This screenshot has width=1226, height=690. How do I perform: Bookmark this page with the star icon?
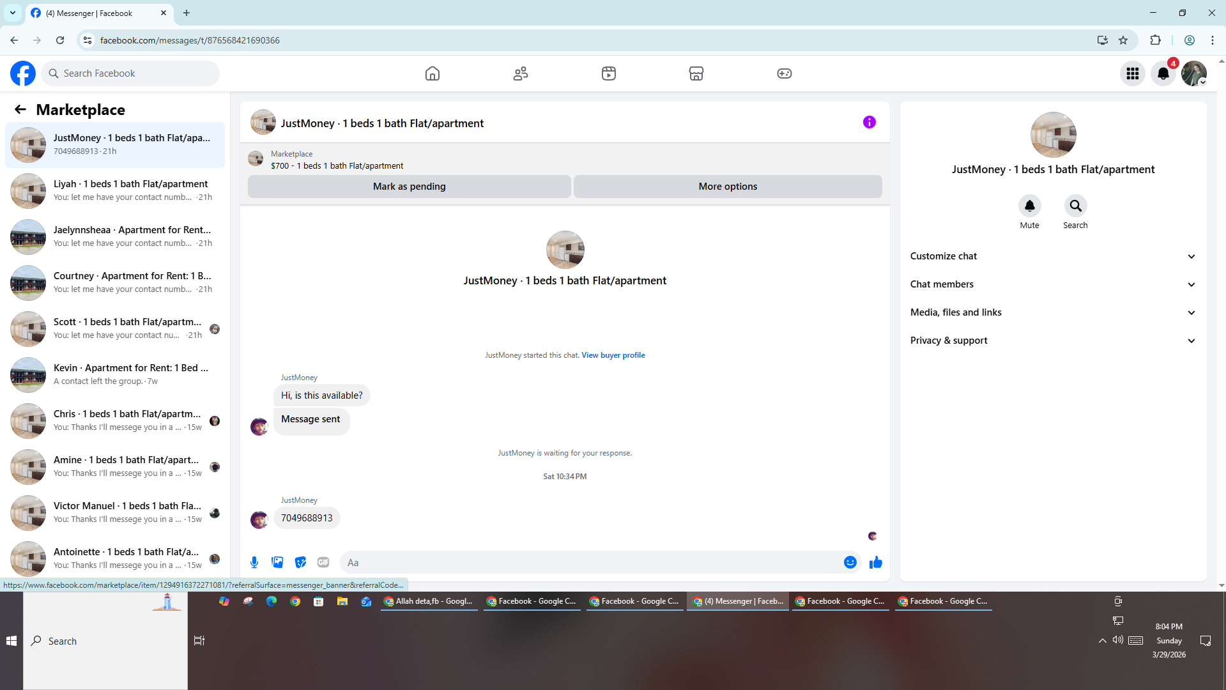coord(1123,40)
